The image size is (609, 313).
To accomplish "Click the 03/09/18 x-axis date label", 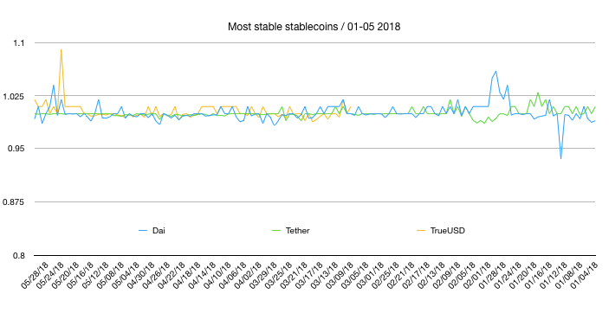I will pyautogui.click(x=339, y=275).
